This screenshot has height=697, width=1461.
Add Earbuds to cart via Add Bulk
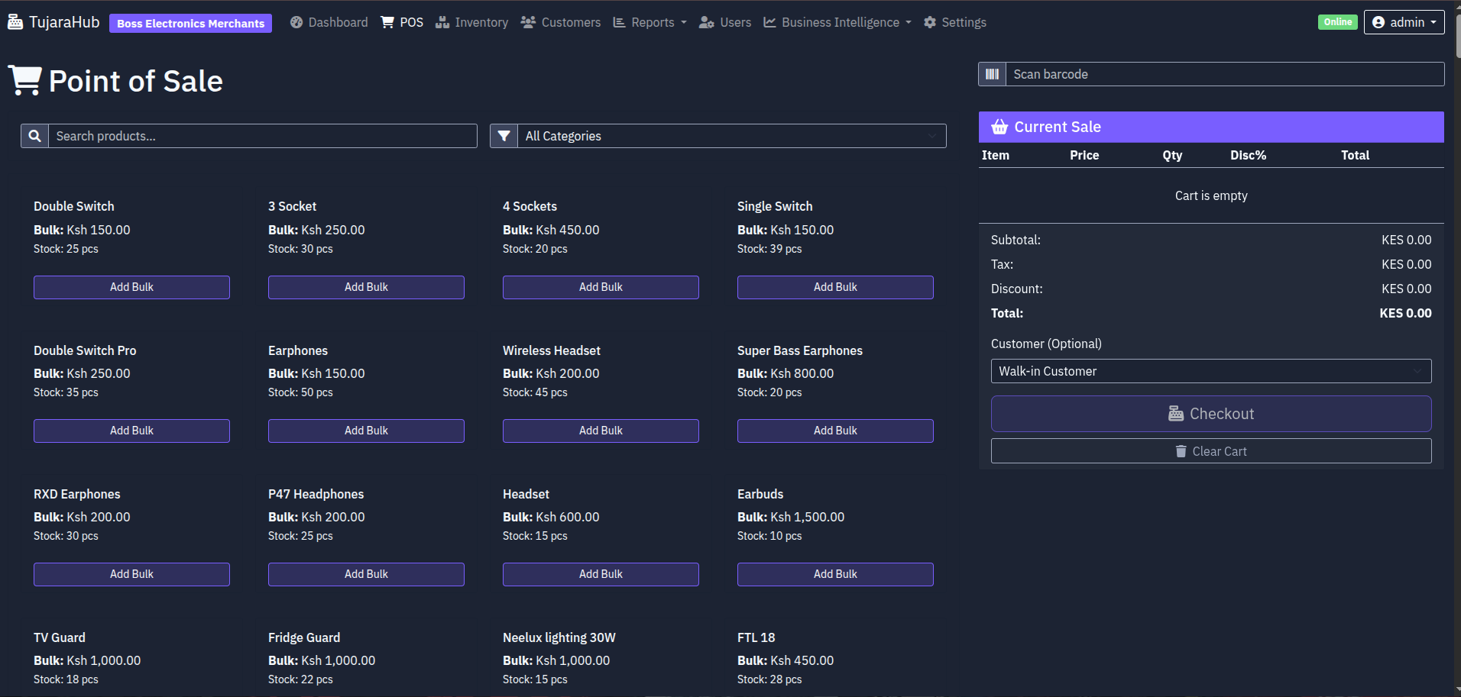[x=835, y=574]
